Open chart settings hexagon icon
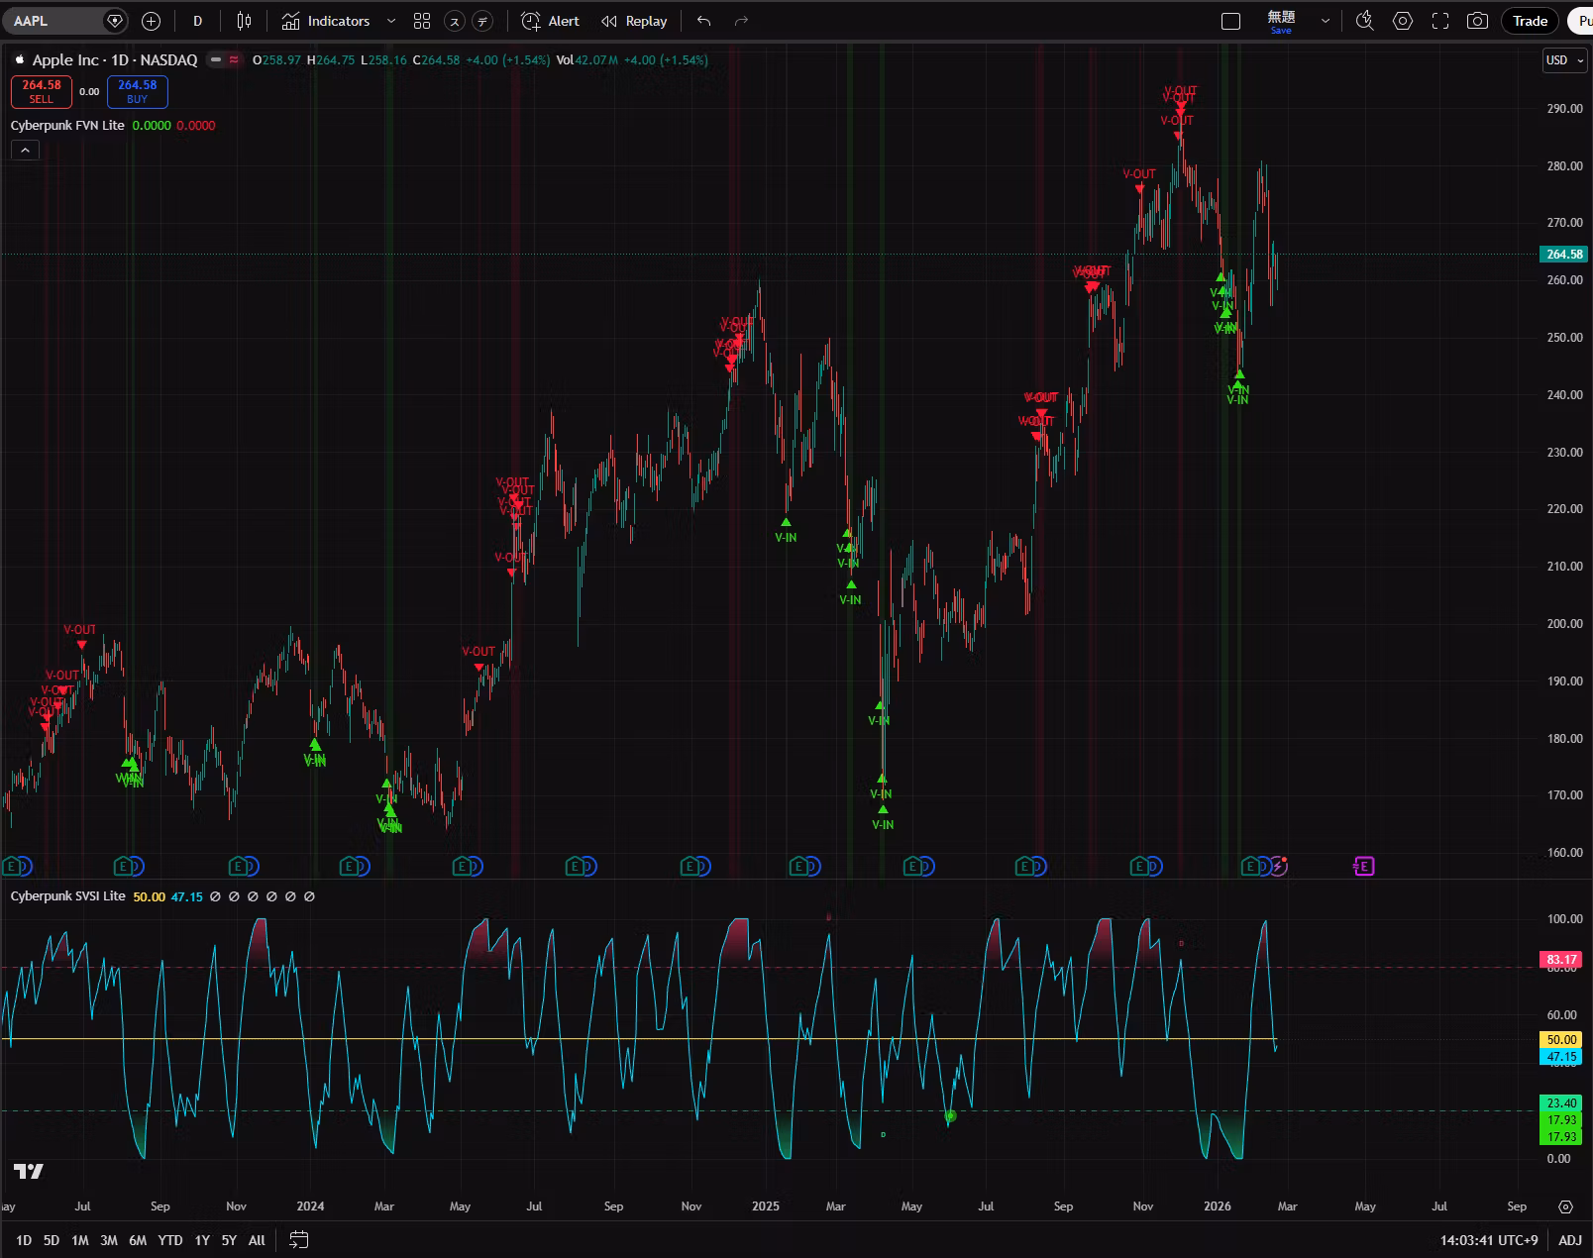 1403,21
